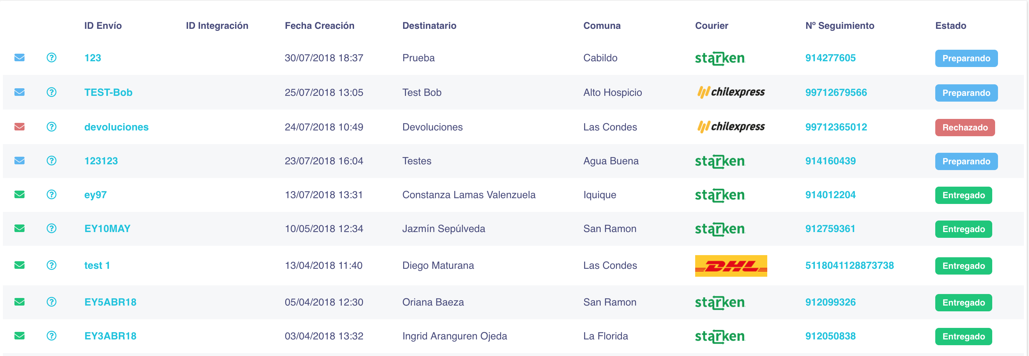This screenshot has width=1029, height=356.
Task: Open the help icon for EY3ABR18 row
Action: [x=52, y=336]
